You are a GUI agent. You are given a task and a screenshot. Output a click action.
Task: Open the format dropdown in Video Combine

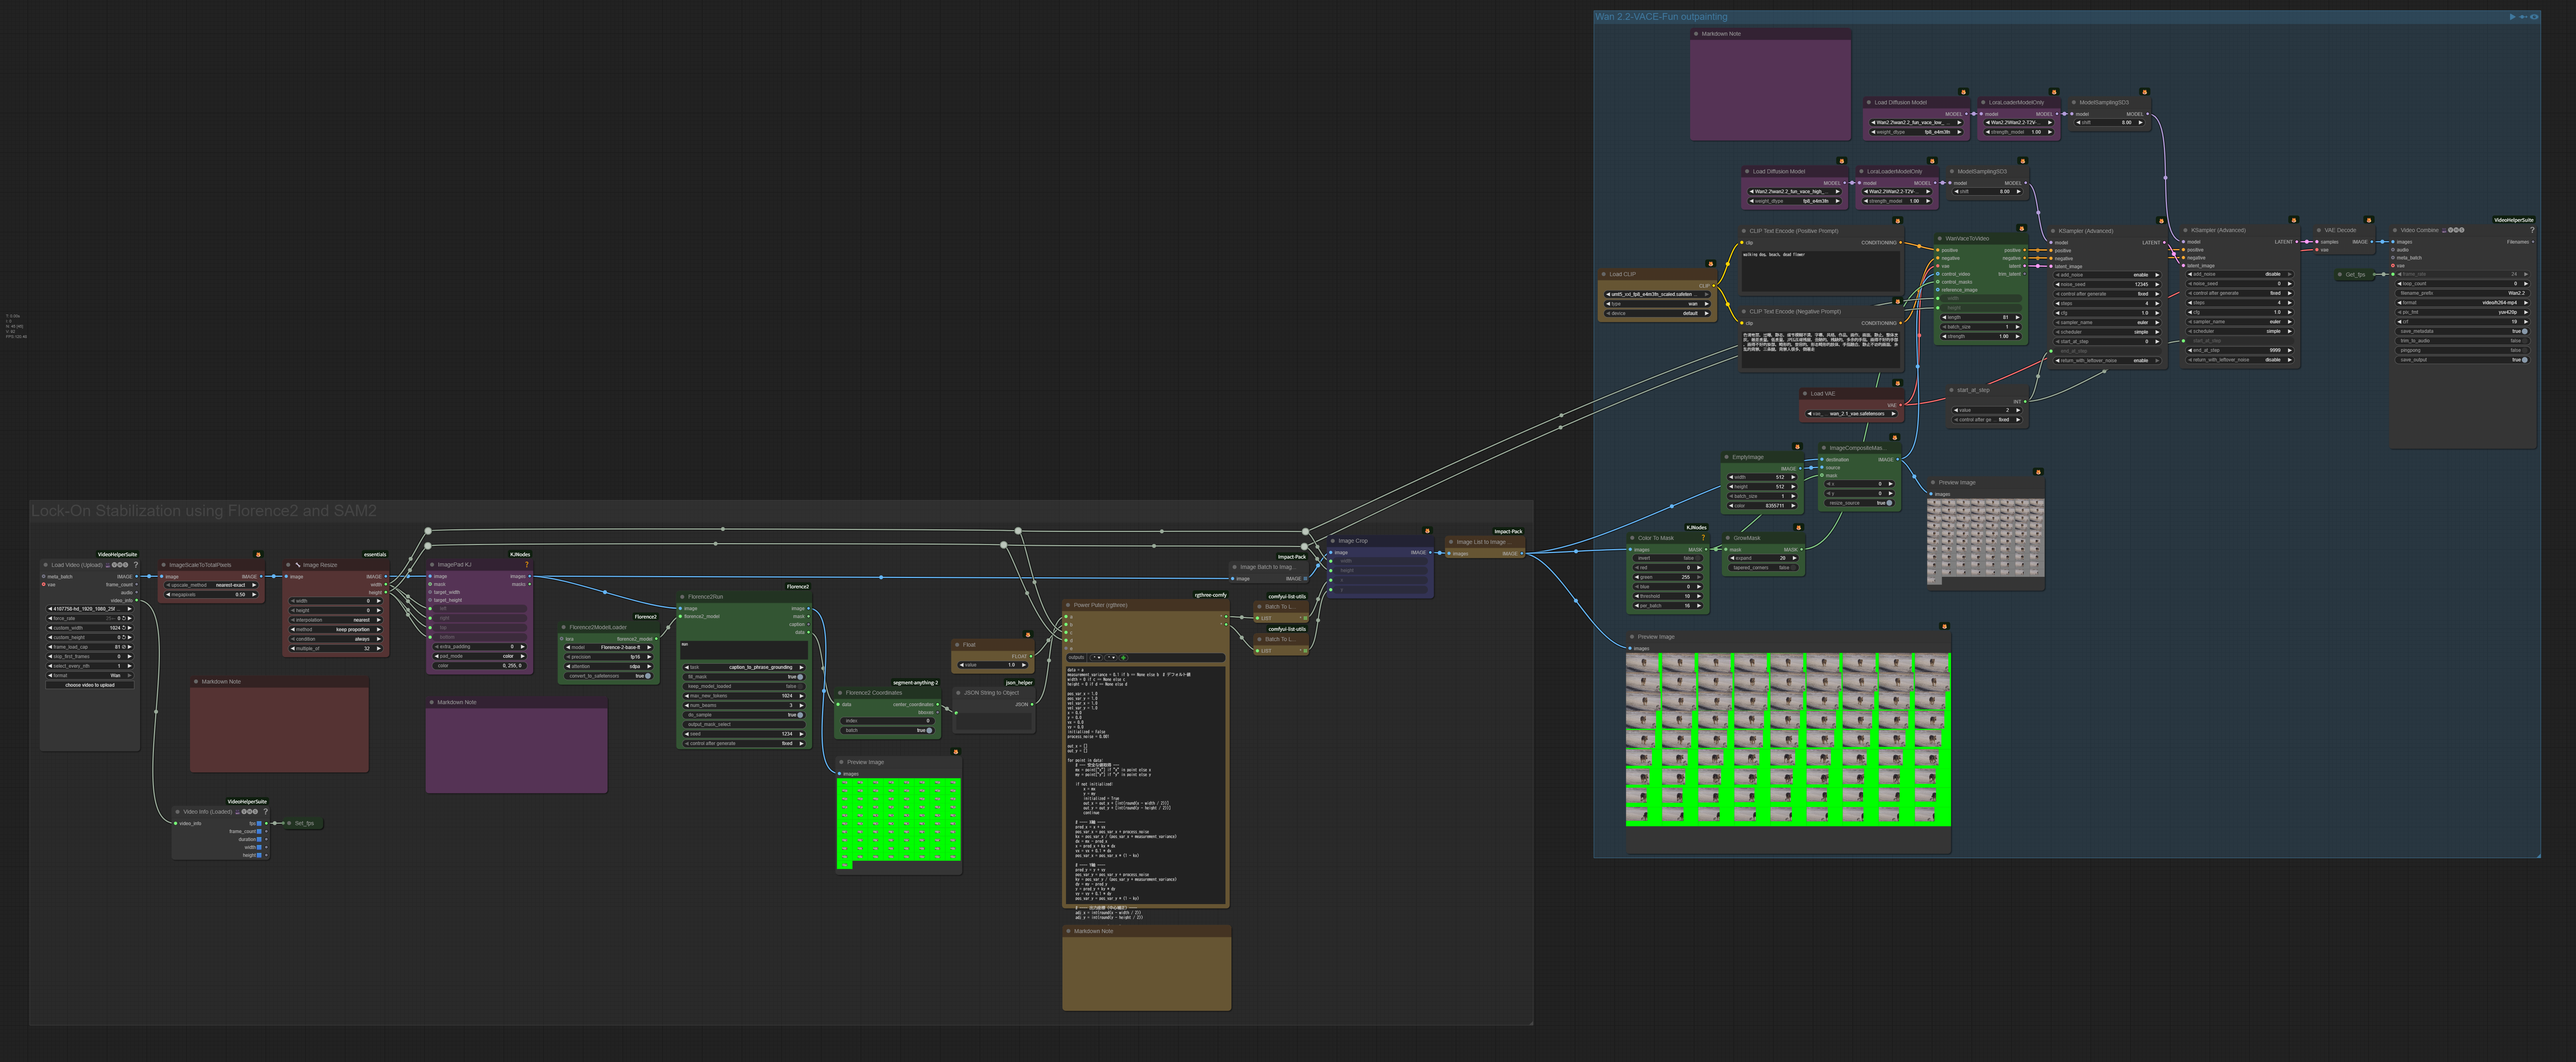[2462, 303]
